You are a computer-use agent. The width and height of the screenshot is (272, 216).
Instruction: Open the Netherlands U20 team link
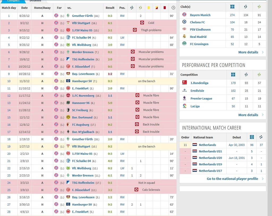click(x=210, y=158)
